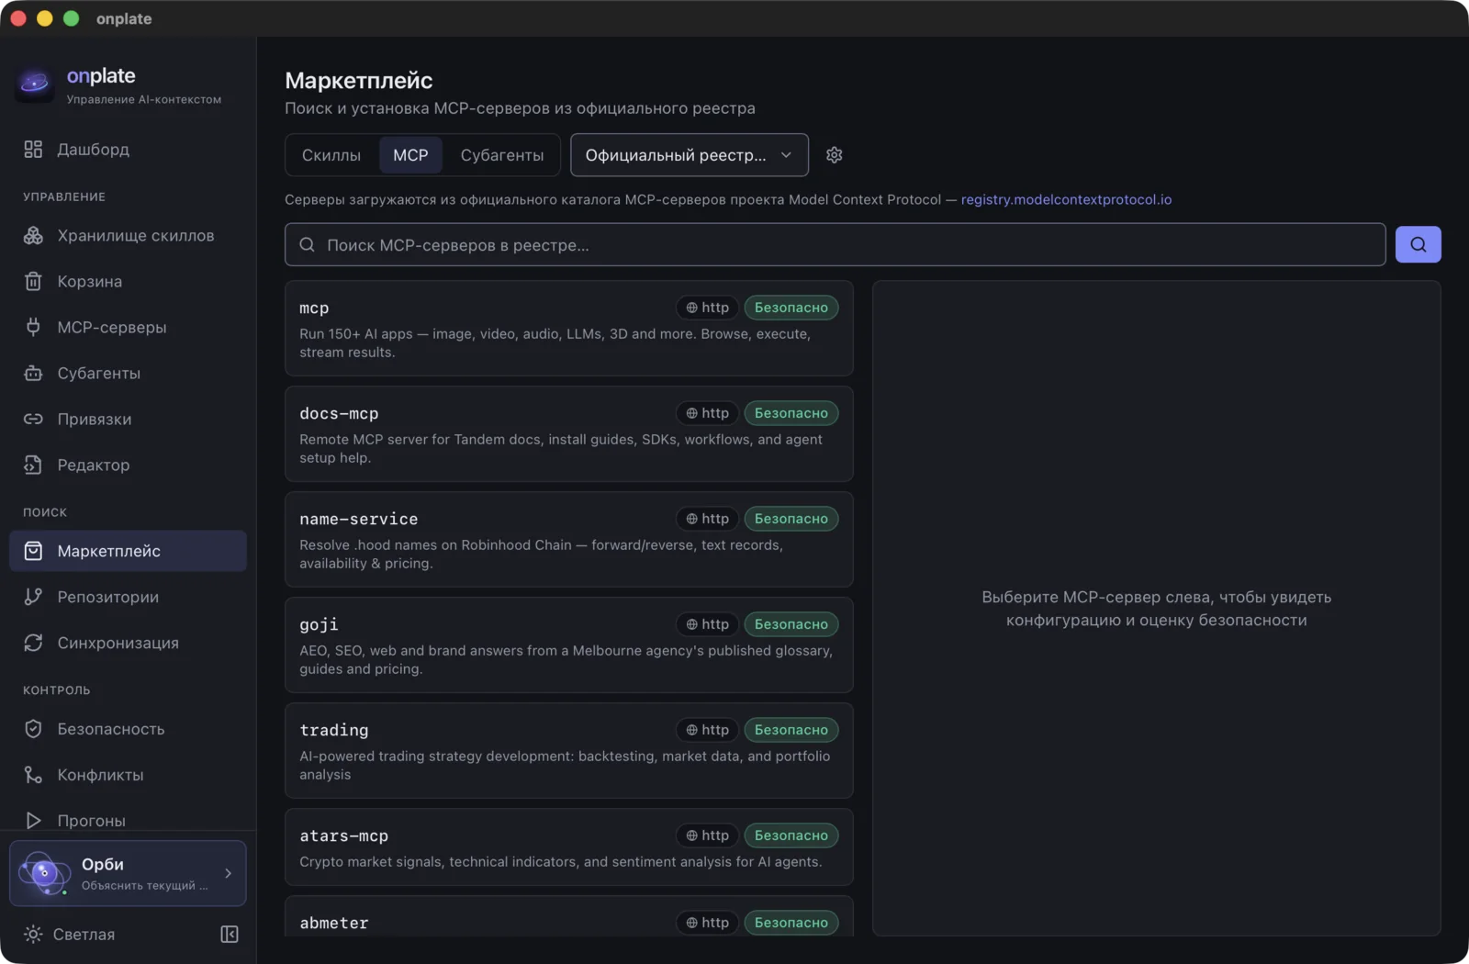Viewport: 1469px width, 964px height.
Task: Click Безопасно badge on abmeter card
Action: tap(791, 923)
